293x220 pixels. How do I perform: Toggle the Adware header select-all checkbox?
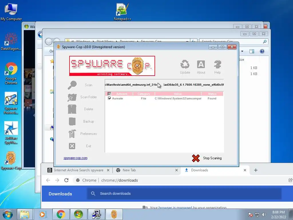(109, 94)
